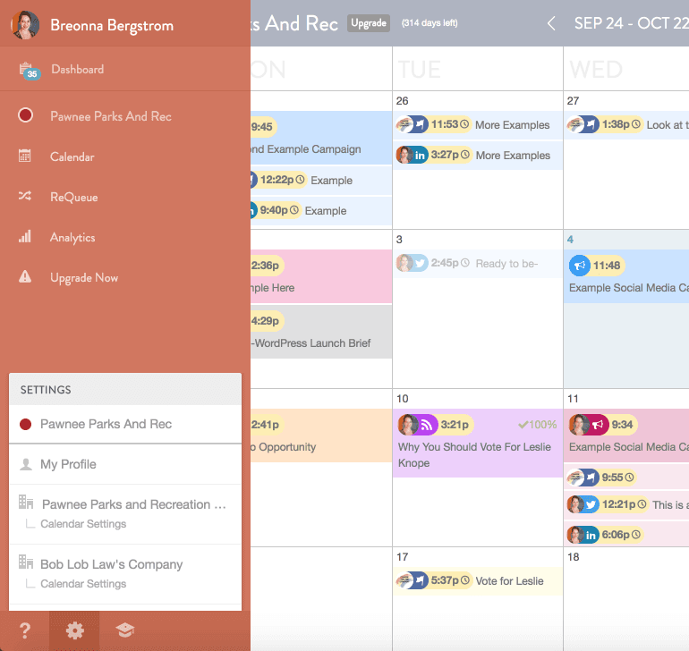The width and height of the screenshot is (689, 651).
Task: Click the red Pawnee Parks And Rec dot
Action: click(25, 115)
